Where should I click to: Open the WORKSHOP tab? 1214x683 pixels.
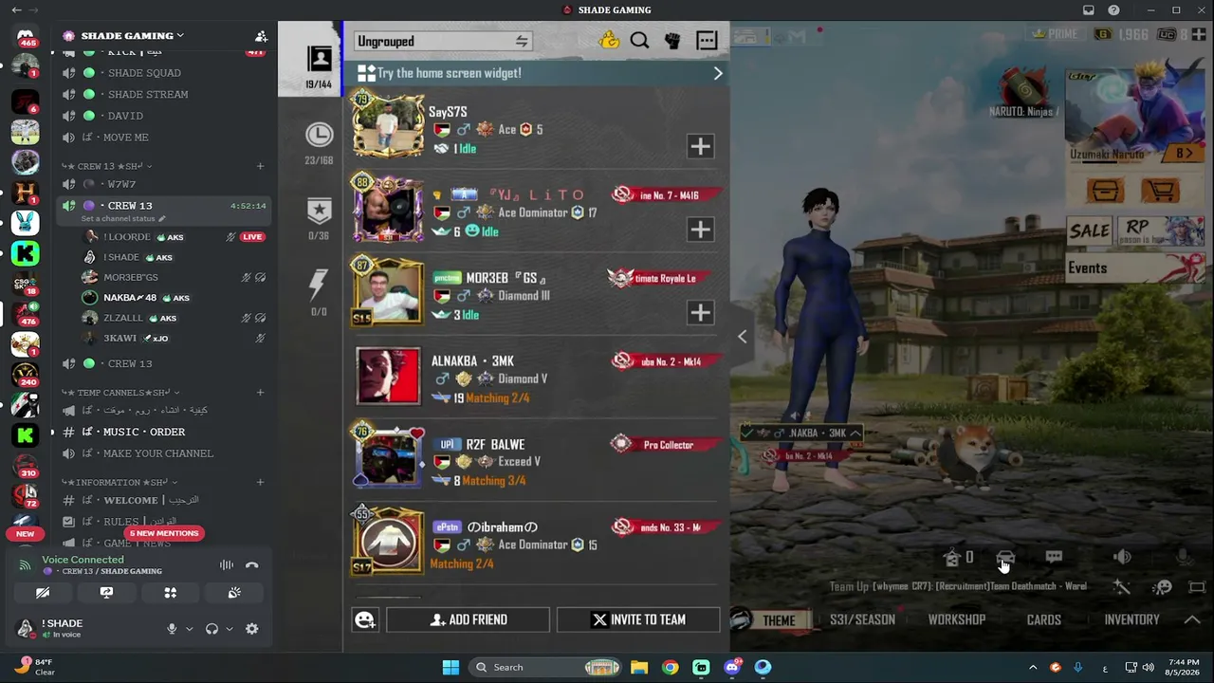(957, 620)
